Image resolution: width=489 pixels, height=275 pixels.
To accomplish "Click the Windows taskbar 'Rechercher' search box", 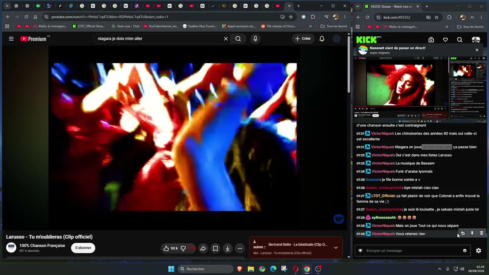I will click(206, 269).
